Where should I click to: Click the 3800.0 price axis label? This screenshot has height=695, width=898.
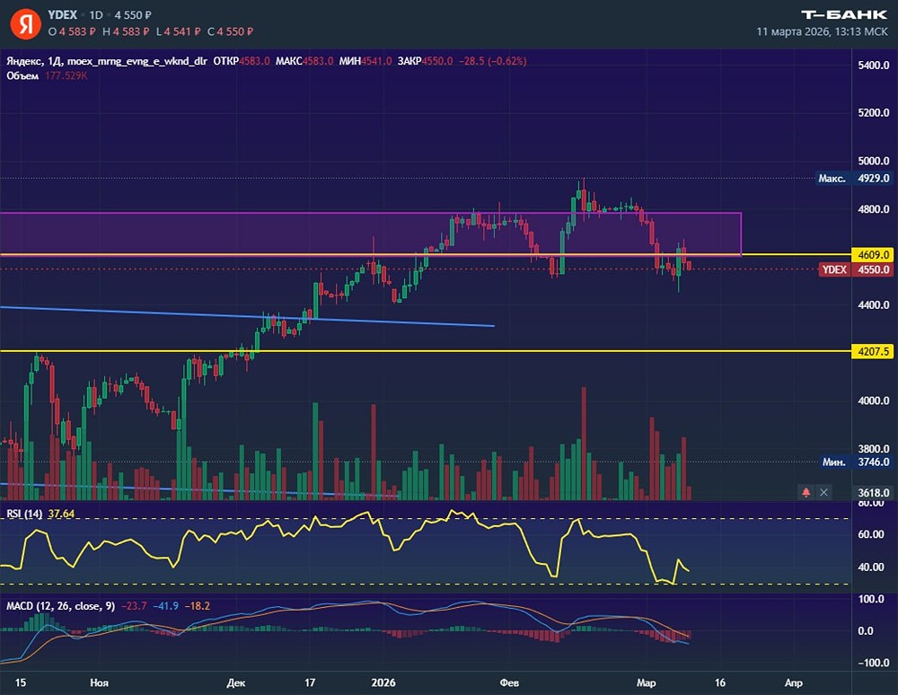(x=874, y=449)
